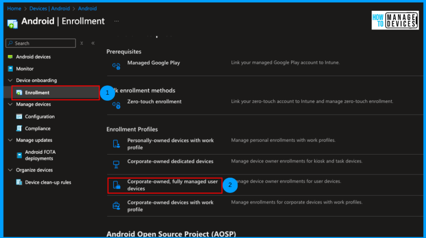
Task: Select Enrollment in sidebar
Action: pyautogui.click(x=37, y=93)
